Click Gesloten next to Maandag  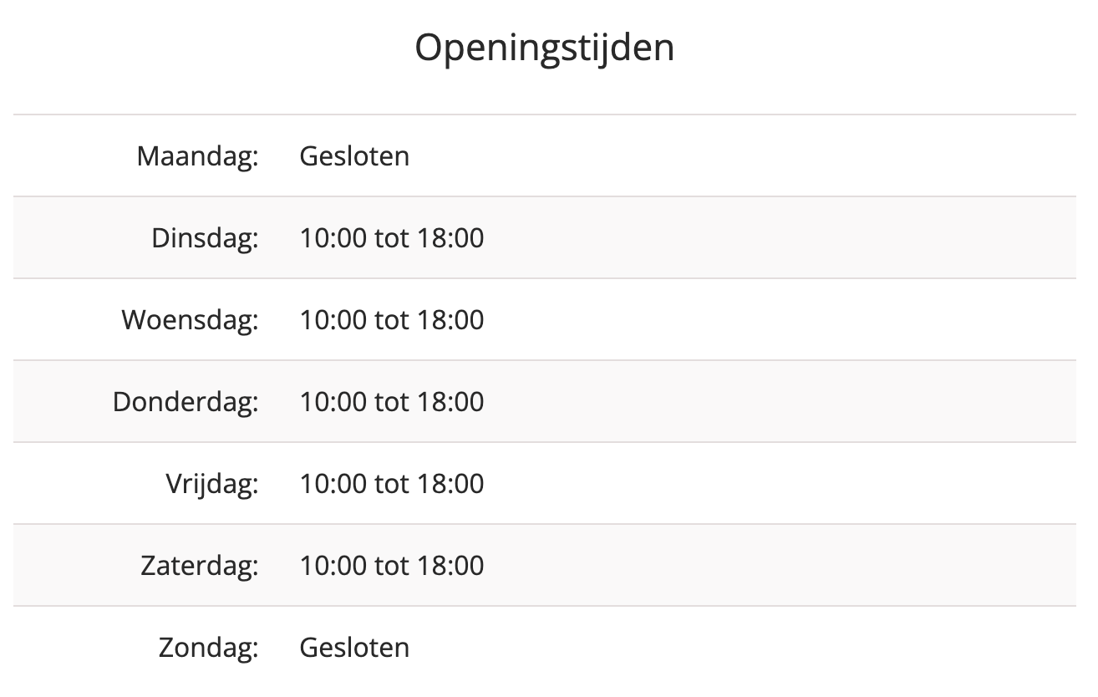(354, 156)
